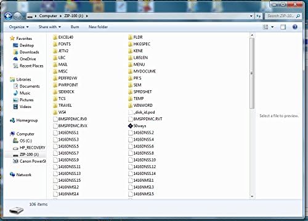Select the FLDR folder icon

pos(130,37)
